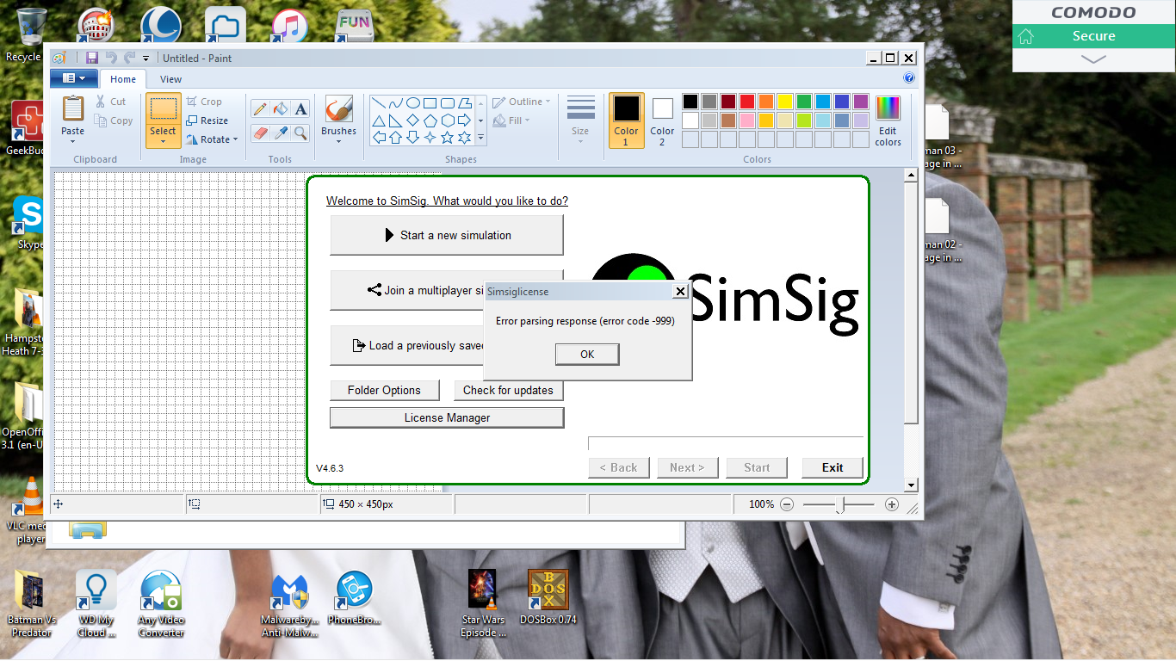The image size is (1176, 661).
Task: Click the Cut button in Clipboard group
Action: coord(111,102)
